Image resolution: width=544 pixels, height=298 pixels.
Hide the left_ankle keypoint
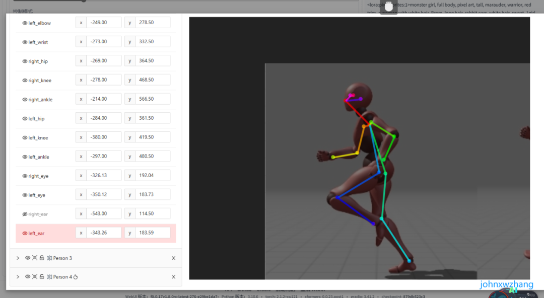25,157
